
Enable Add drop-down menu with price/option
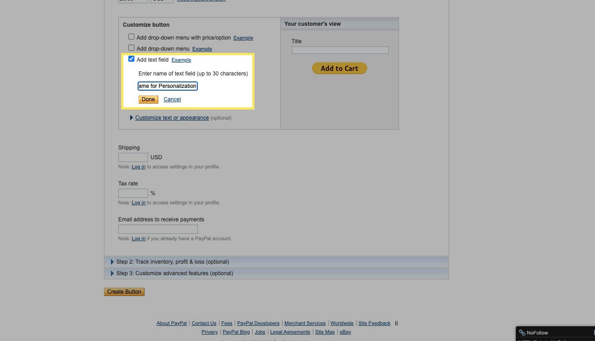[131, 37]
